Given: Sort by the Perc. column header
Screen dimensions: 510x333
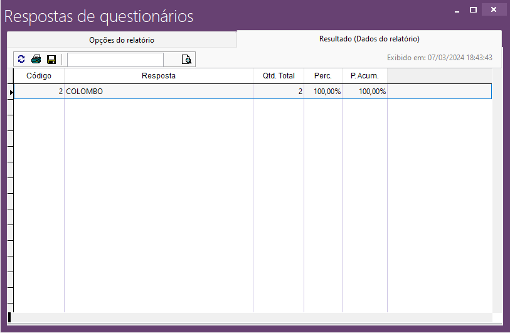Looking at the screenshot, I should click(x=323, y=76).
